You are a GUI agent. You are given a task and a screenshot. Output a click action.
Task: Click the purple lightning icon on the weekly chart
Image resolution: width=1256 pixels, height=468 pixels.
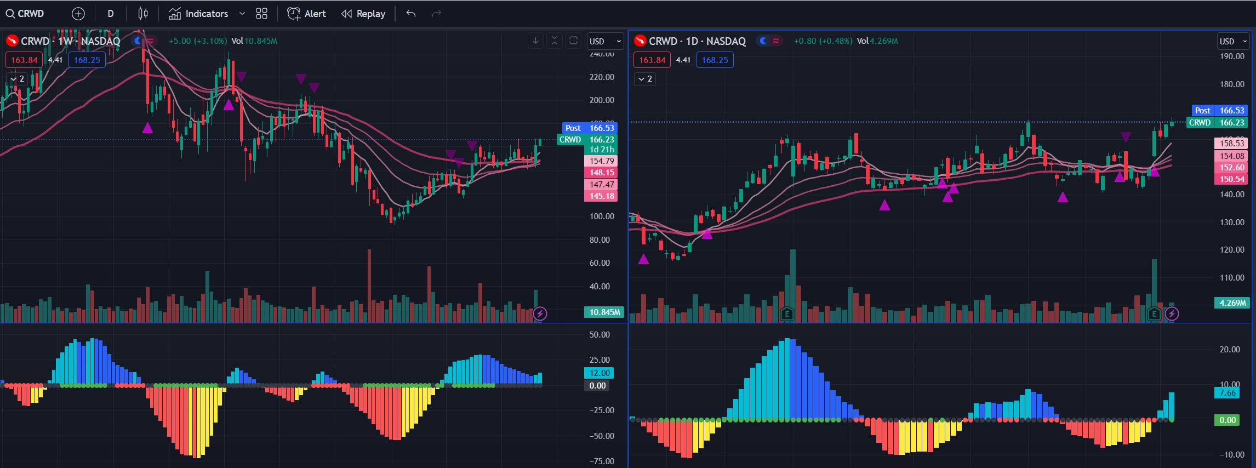tap(540, 313)
